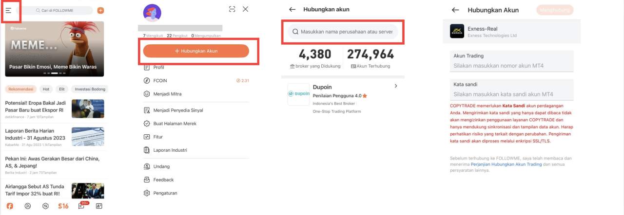Open the contacts card icon in bottom bar
The width and height of the screenshot is (624, 215).
(x=99, y=206)
